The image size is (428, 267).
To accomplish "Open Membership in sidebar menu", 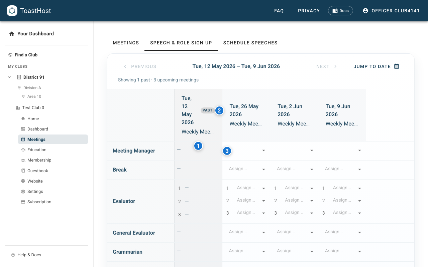I will pos(53,160).
